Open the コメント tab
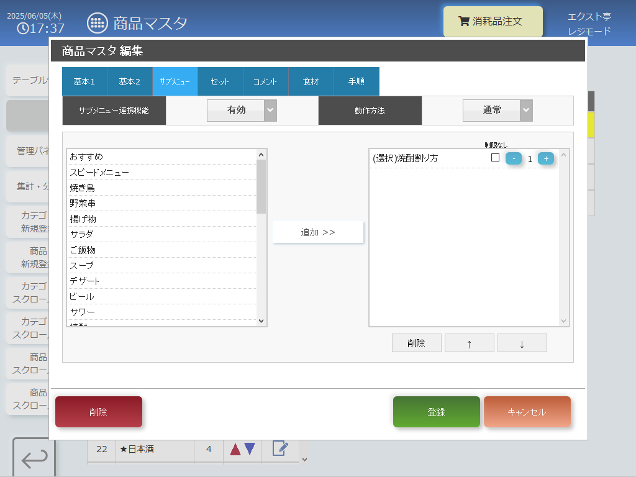636x477 pixels. (x=266, y=81)
